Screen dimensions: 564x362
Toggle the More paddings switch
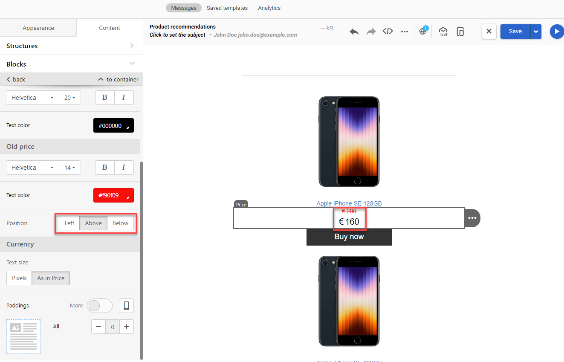tap(99, 306)
